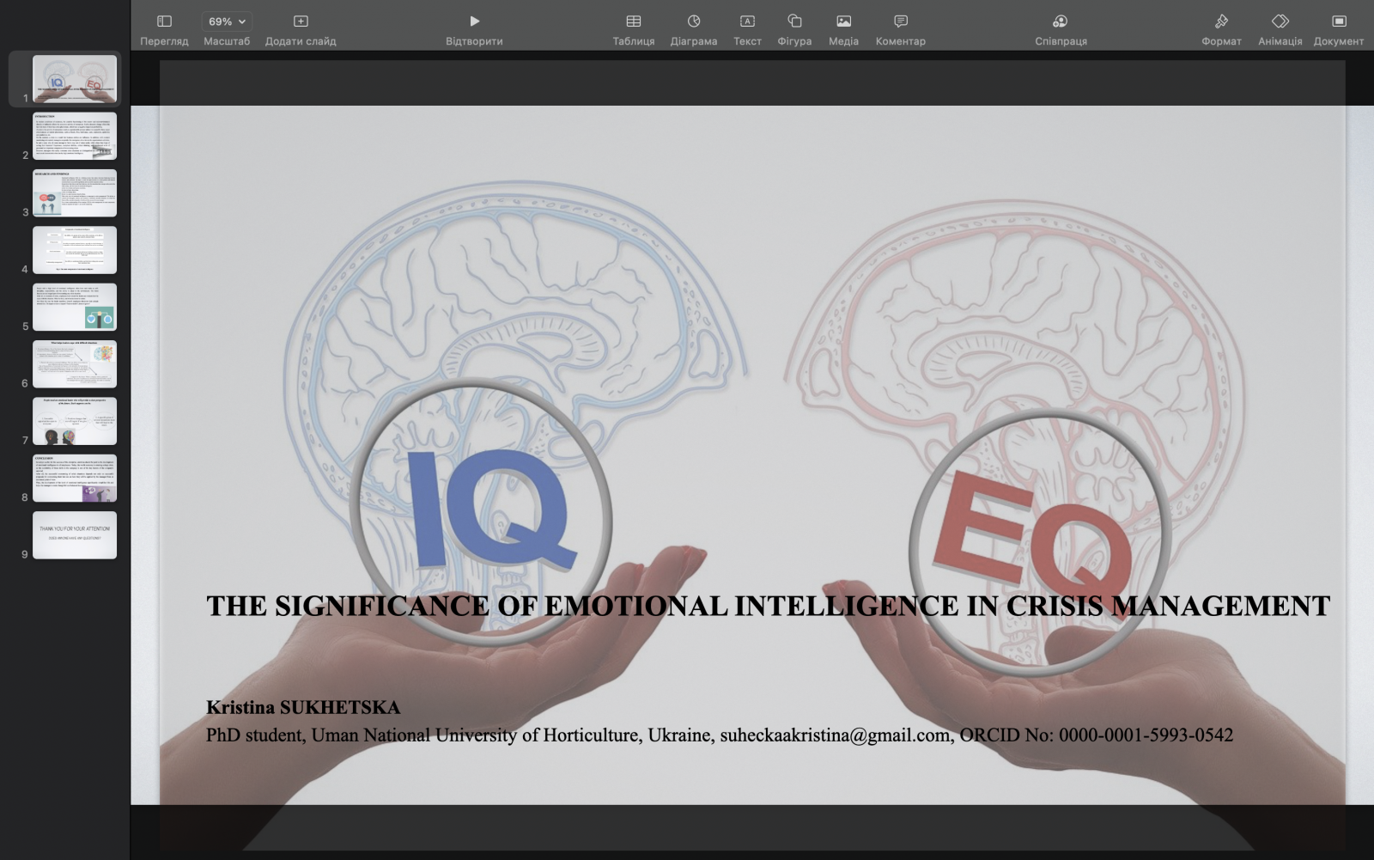Screen dimensions: 1374x860
Task: Insert a chart using Діаграма
Action: click(694, 29)
